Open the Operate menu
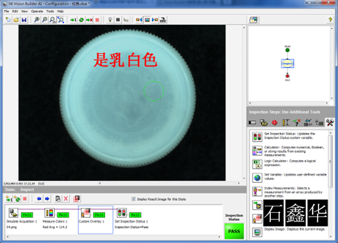338x243 pixels. [x=37, y=11]
